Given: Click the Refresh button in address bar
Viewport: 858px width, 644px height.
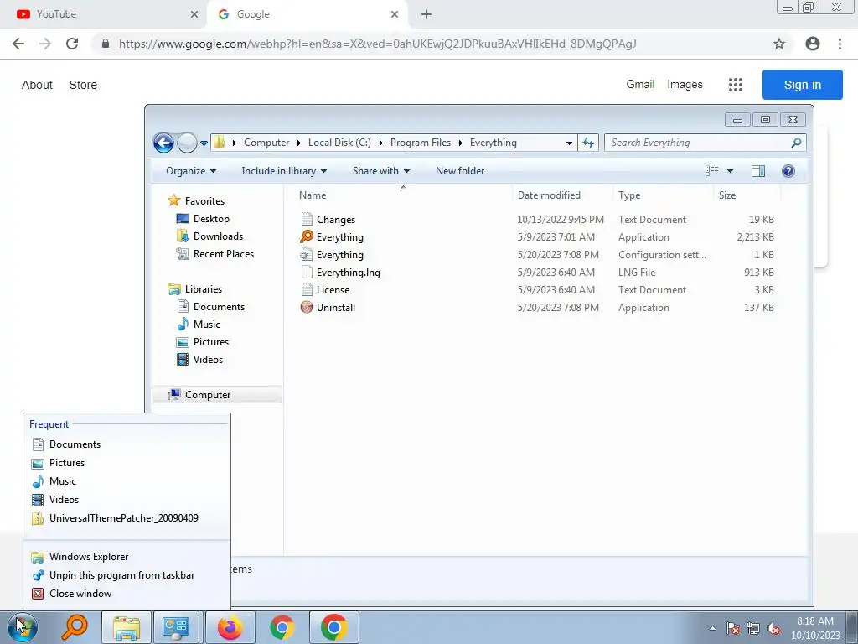Looking at the screenshot, I should [x=588, y=143].
